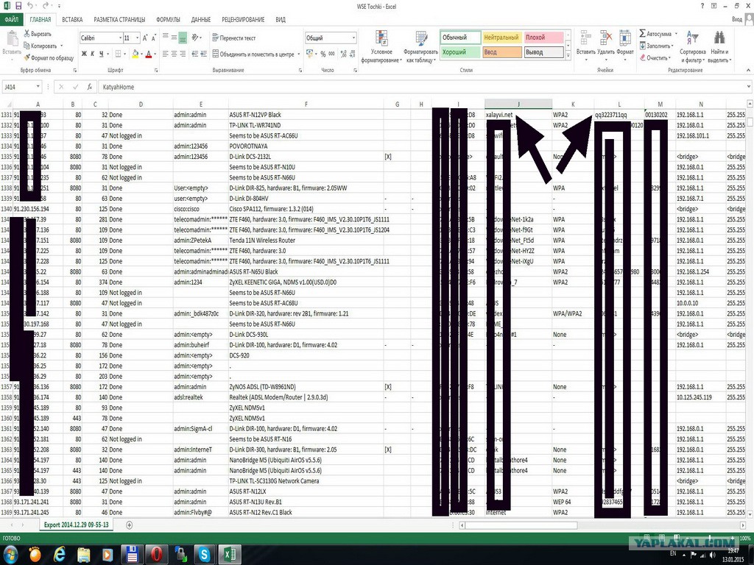Click the horizontal scrollbar thumb
Viewport: 754px width, 565px height.
[x=521, y=525]
